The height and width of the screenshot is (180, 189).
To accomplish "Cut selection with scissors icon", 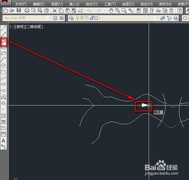I will [x=55, y=10].
